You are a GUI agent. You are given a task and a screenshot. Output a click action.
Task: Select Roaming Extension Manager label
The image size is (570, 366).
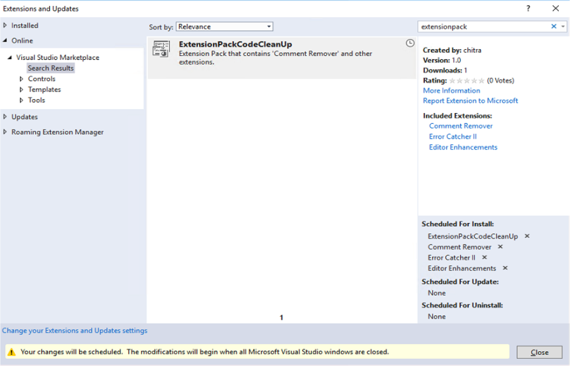pyautogui.click(x=58, y=132)
